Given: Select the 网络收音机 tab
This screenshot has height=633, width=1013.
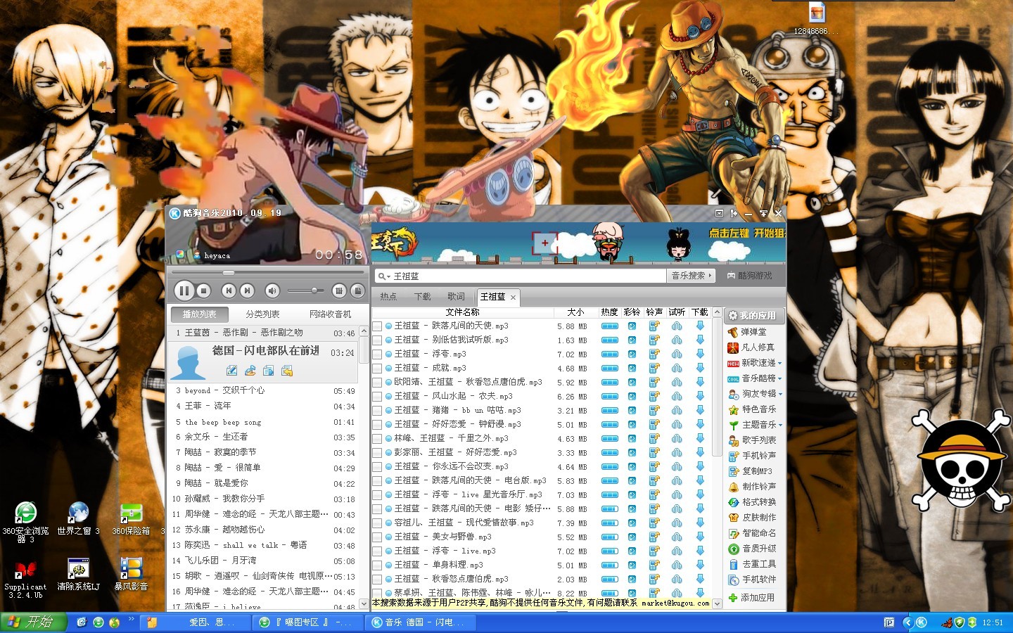Looking at the screenshot, I should point(330,314).
